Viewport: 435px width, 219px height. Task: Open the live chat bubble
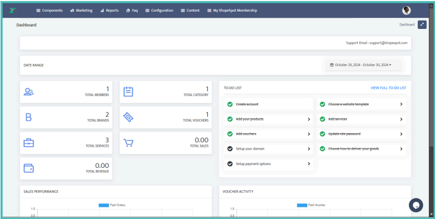pos(416,205)
